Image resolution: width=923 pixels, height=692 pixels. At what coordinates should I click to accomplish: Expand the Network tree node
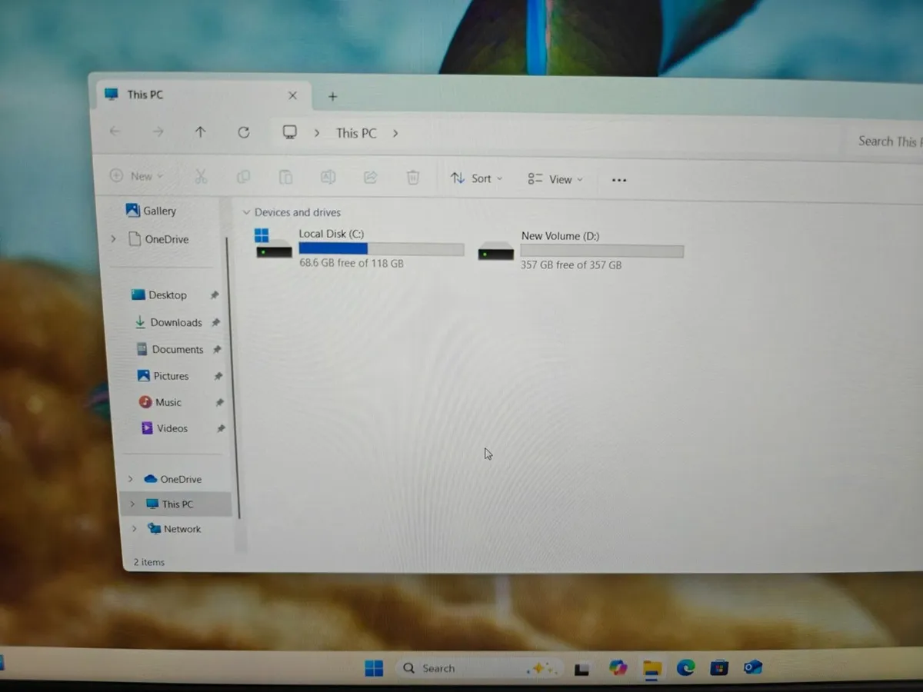coord(134,529)
